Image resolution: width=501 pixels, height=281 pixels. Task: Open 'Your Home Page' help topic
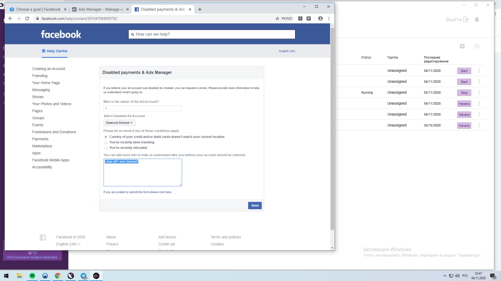point(46,83)
